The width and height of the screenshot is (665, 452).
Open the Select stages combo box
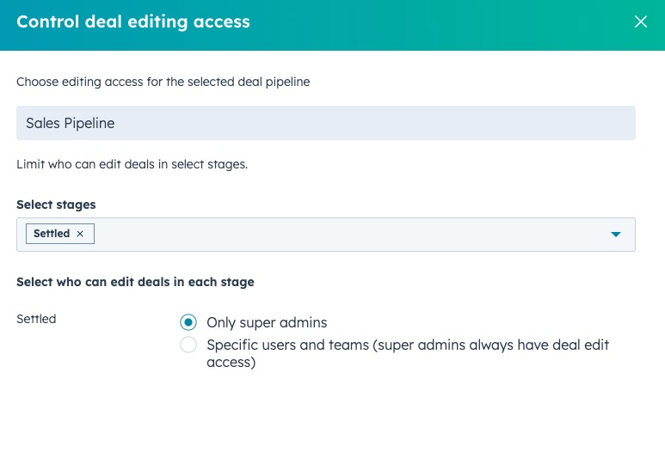[344, 235]
